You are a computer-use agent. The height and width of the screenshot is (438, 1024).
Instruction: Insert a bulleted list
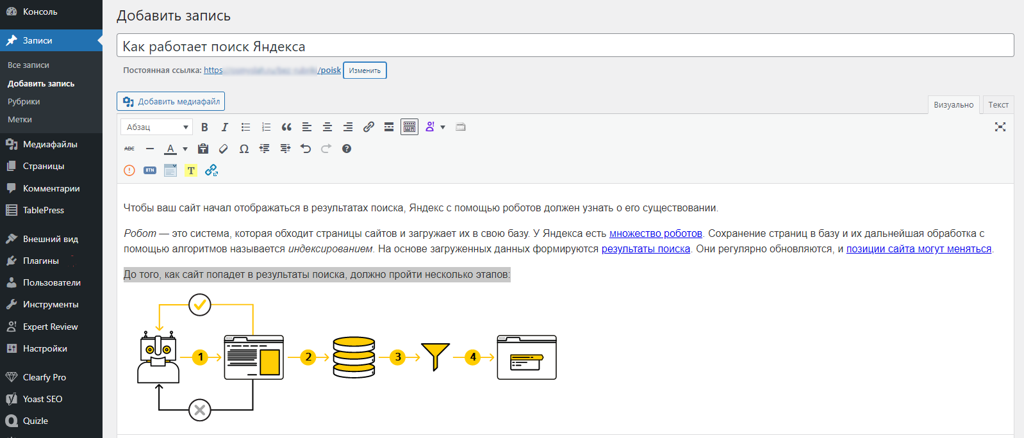point(245,127)
